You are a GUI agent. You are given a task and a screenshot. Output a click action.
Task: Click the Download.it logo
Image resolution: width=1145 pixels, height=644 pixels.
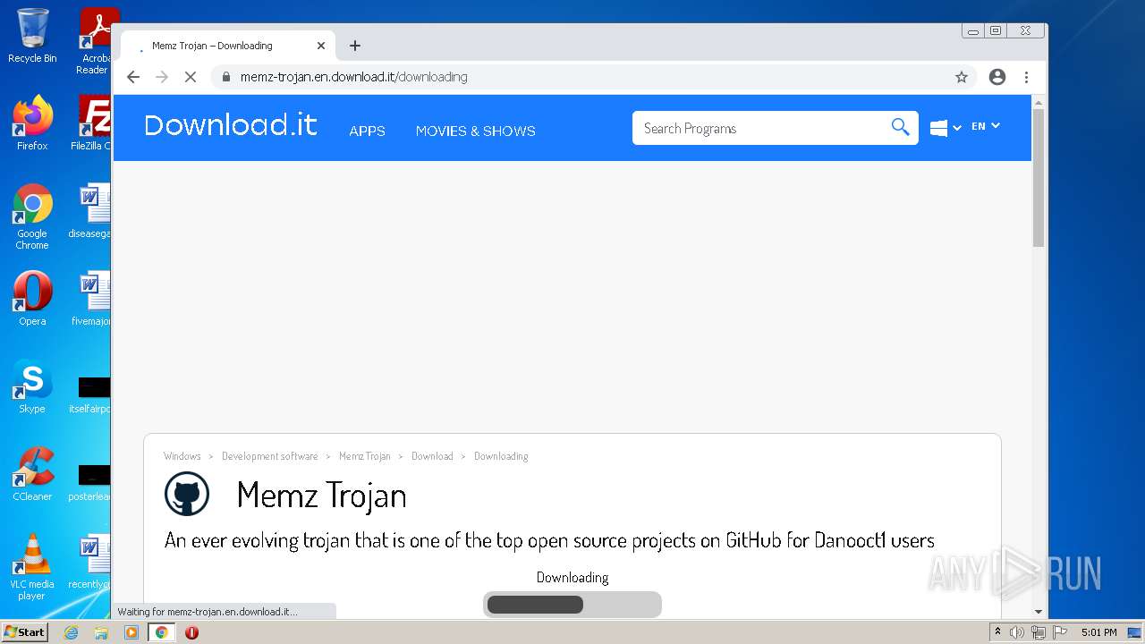(x=231, y=125)
